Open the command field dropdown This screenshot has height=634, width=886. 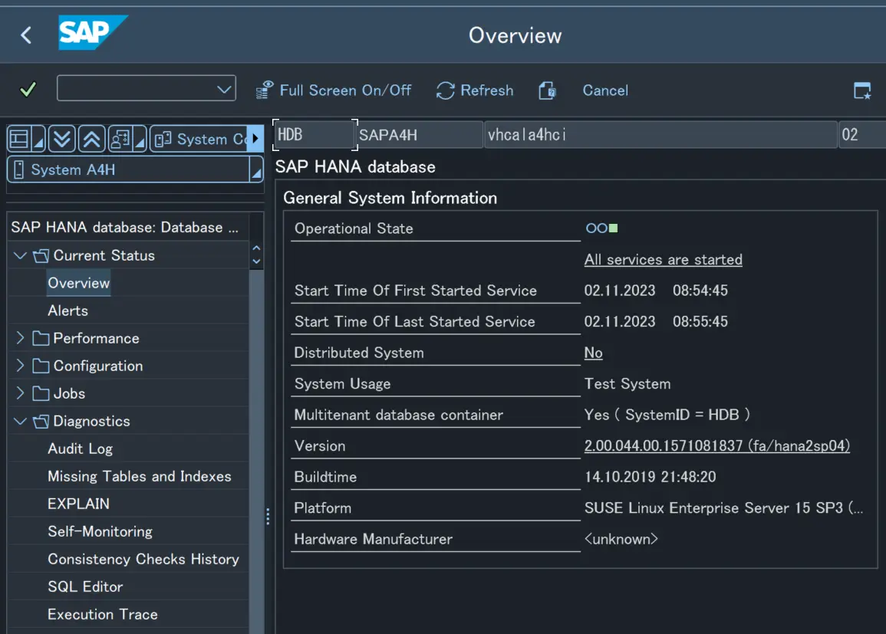tap(224, 89)
